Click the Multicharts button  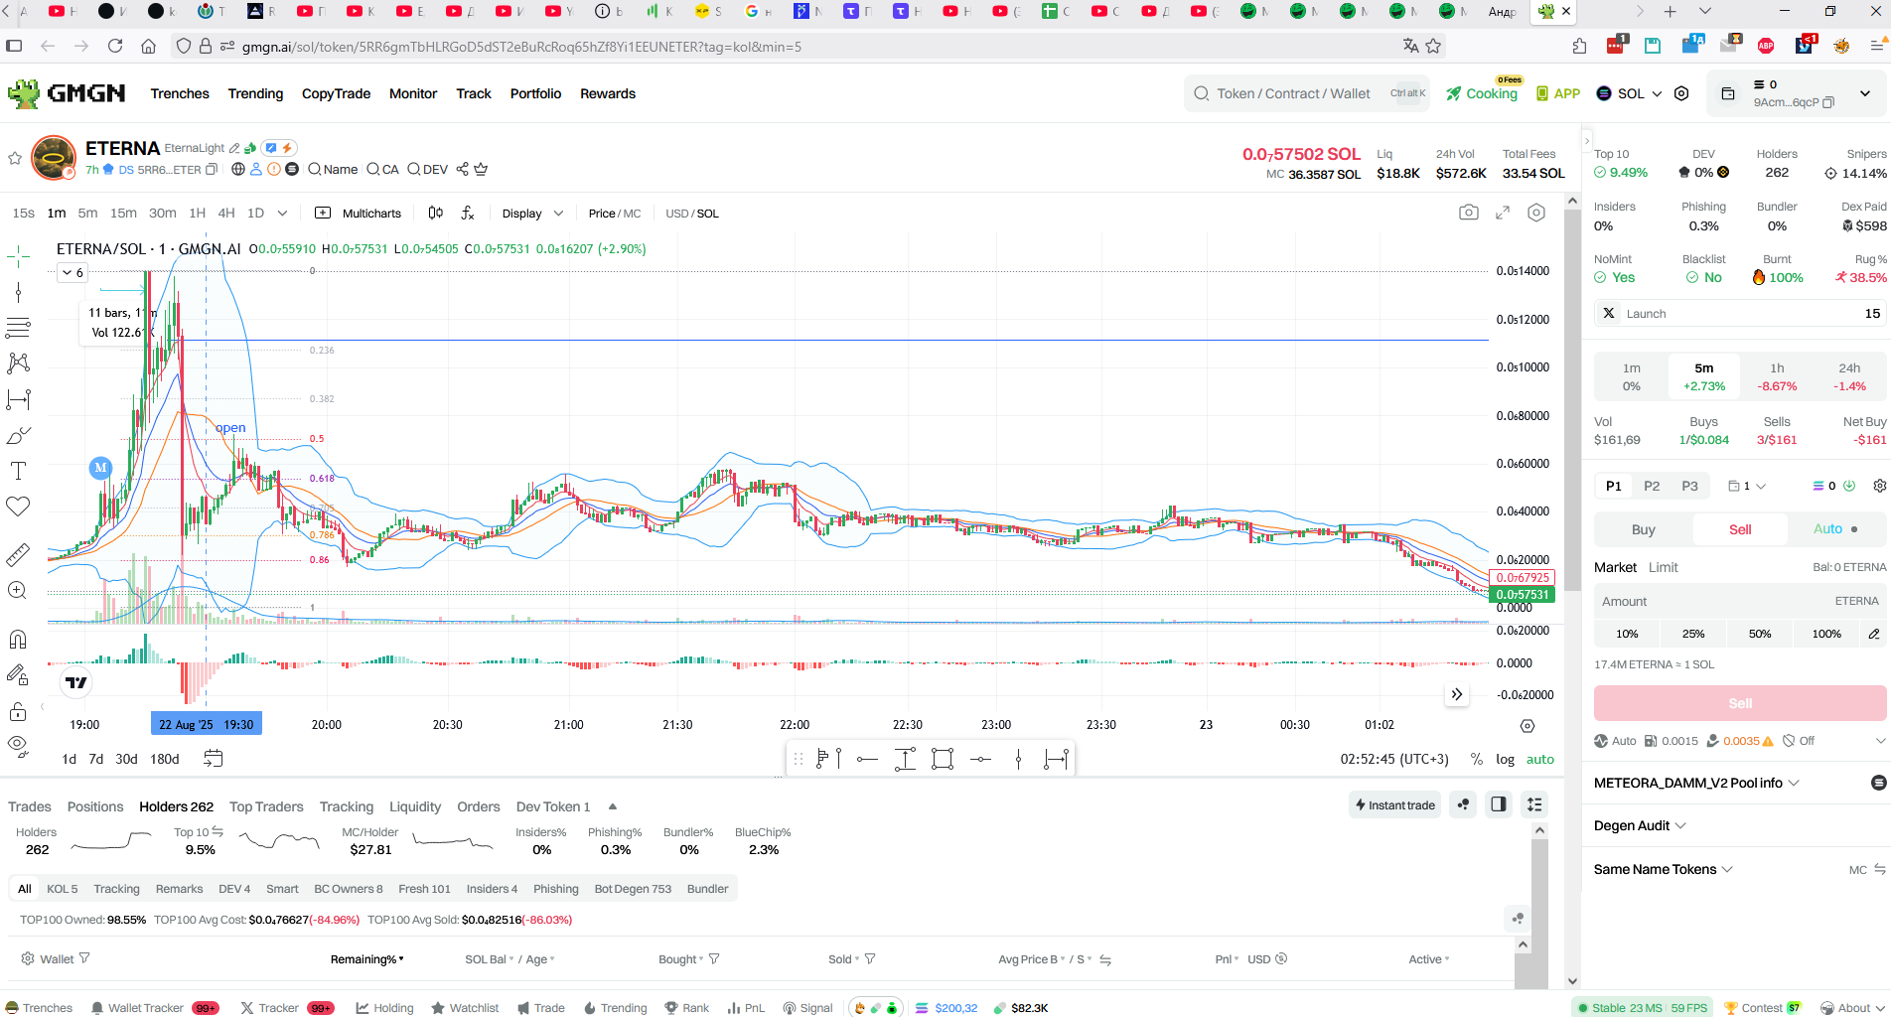(359, 214)
